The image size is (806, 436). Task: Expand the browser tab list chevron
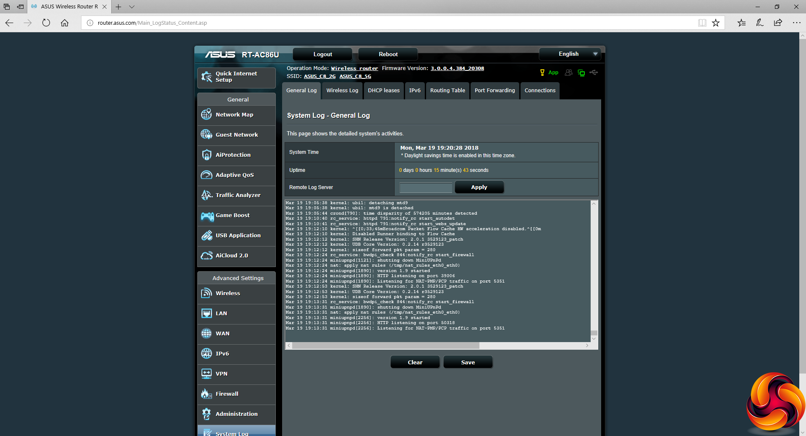click(x=132, y=7)
